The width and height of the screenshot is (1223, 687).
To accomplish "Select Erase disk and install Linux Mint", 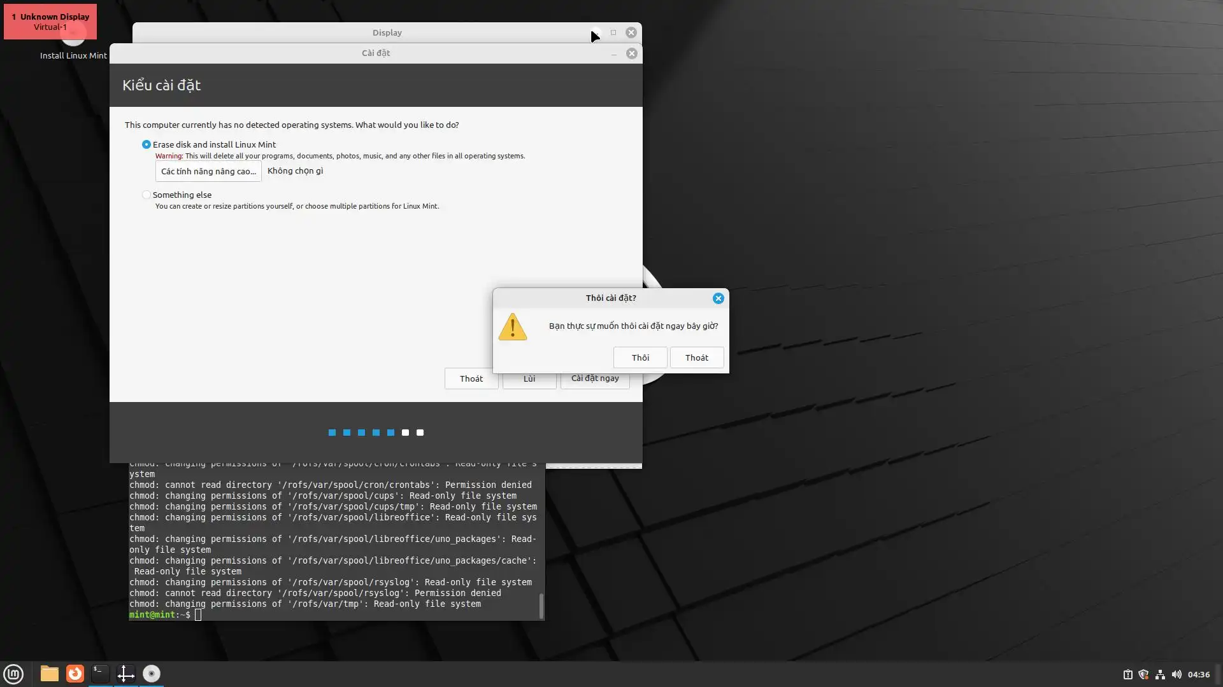I will coord(147,144).
